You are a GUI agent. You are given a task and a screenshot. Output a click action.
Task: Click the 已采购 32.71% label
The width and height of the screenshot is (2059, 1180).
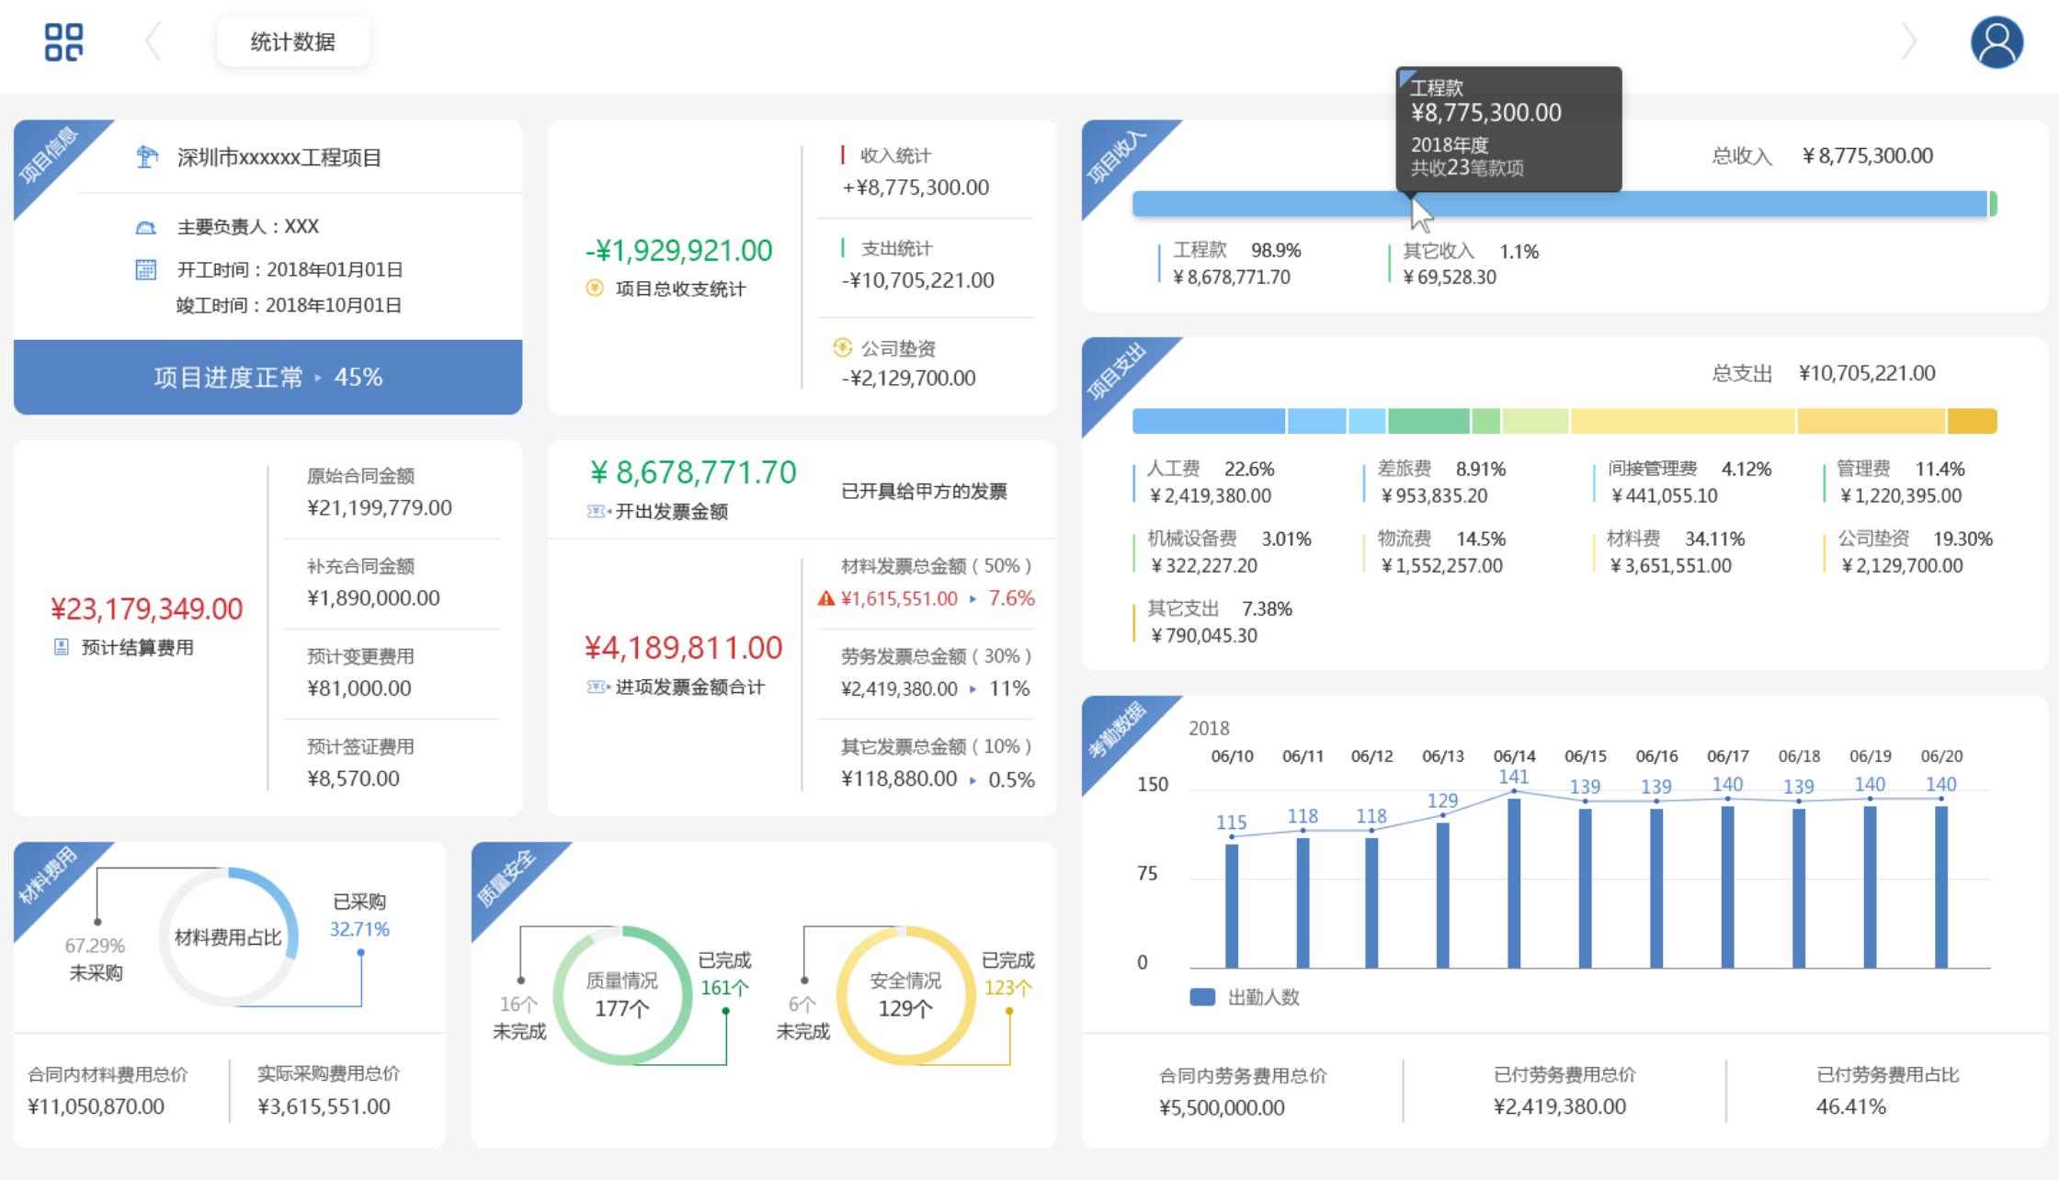coord(359,915)
